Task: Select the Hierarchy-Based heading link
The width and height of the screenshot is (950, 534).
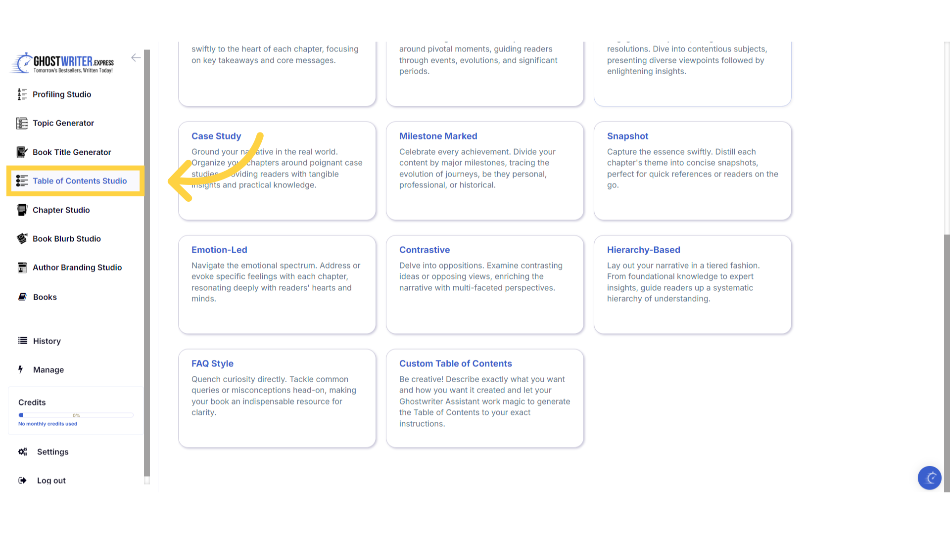Action: 643,250
